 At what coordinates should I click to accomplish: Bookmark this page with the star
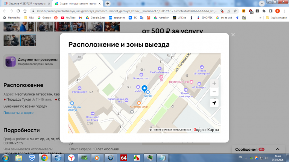pyautogui.click(x=235, y=11)
